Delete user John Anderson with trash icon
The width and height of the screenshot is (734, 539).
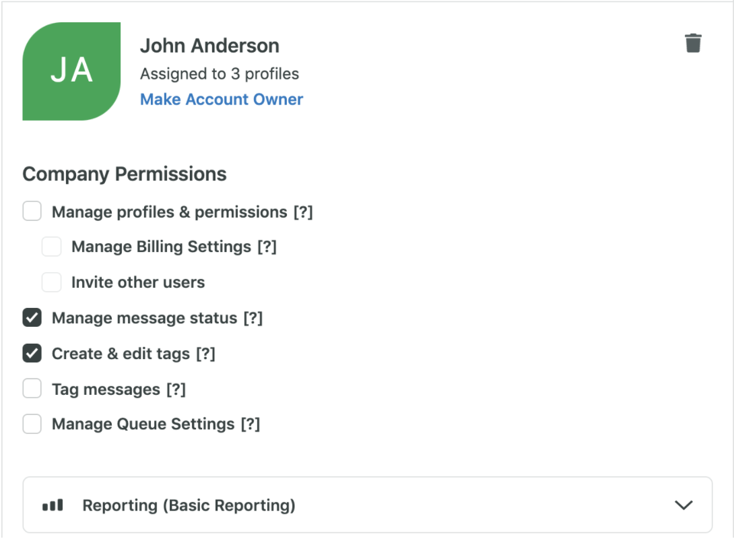coord(693,43)
